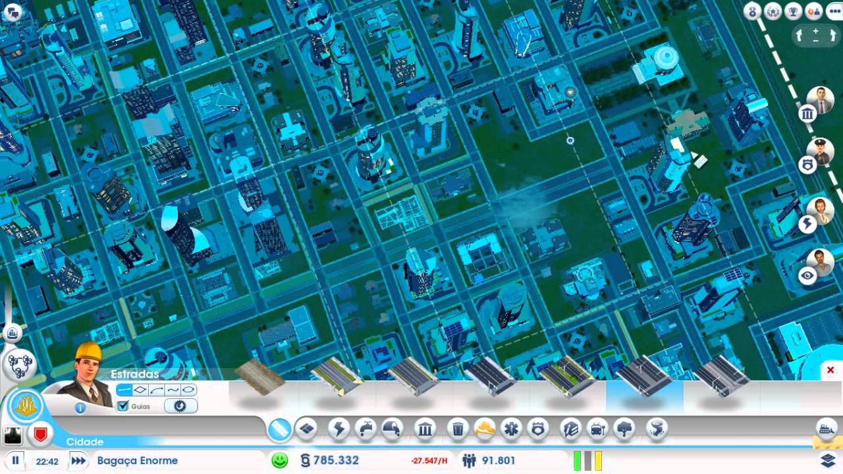Open the data layers stack icon
The image size is (843, 474).
[828, 459]
